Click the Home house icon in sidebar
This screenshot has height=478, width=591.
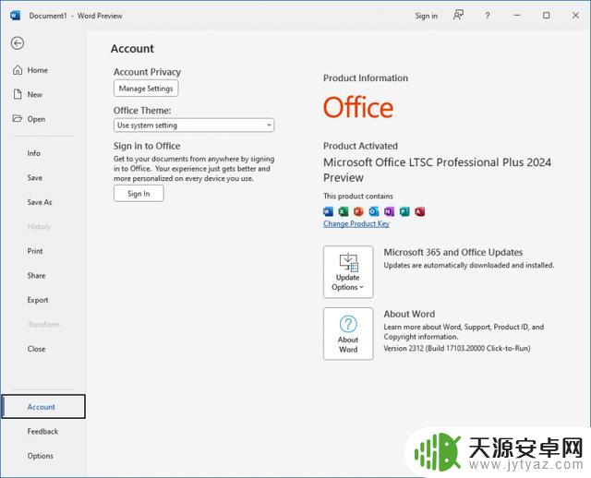[18, 70]
